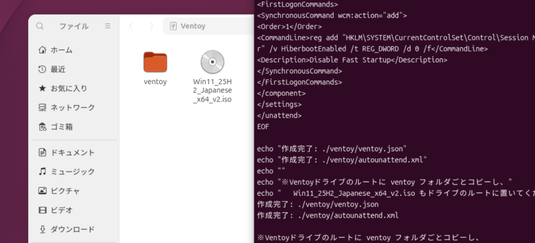This screenshot has width=535, height=243.
Task: Click the favorites star icon in the sidebar
Action: pyautogui.click(x=42, y=88)
